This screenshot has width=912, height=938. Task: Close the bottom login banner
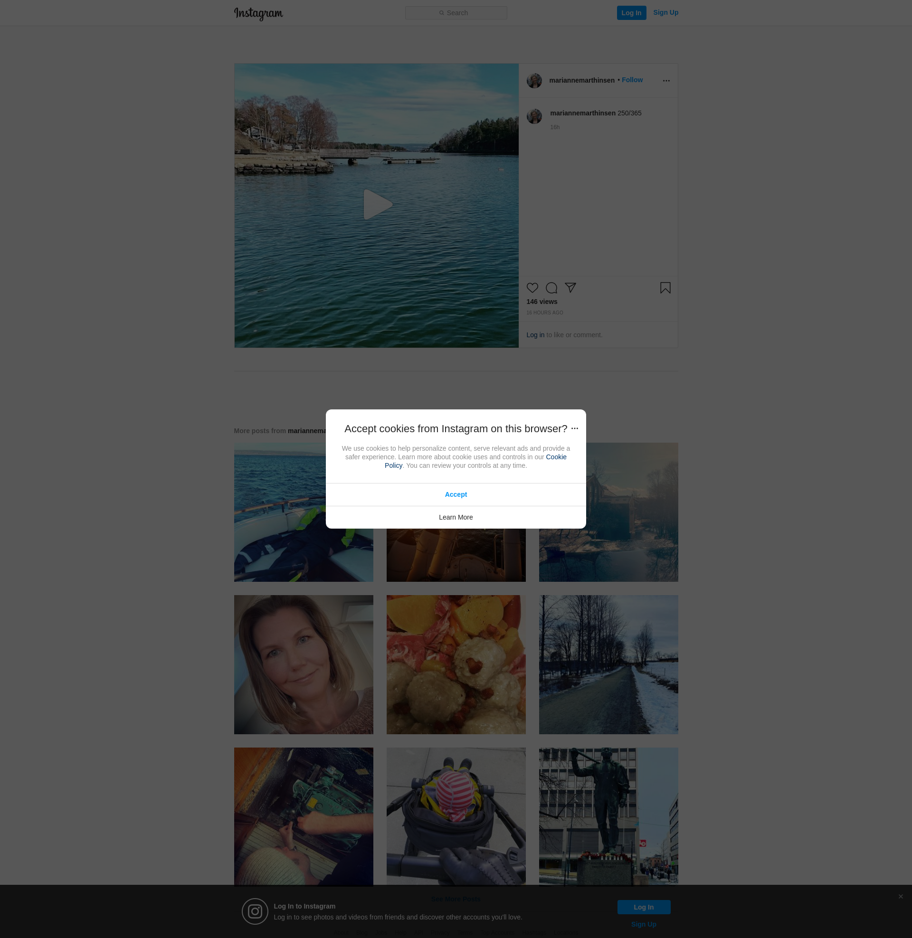pyautogui.click(x=901, y=896)
